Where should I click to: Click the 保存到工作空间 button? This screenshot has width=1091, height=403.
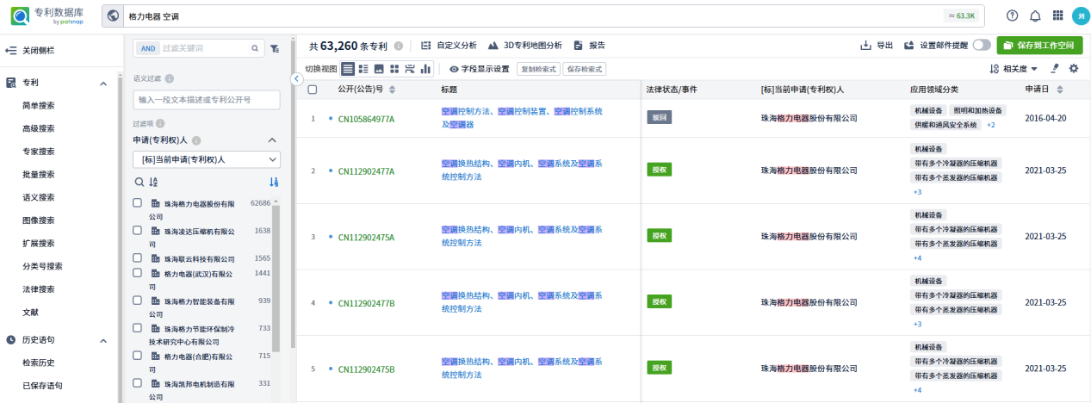coord(1039,46)
